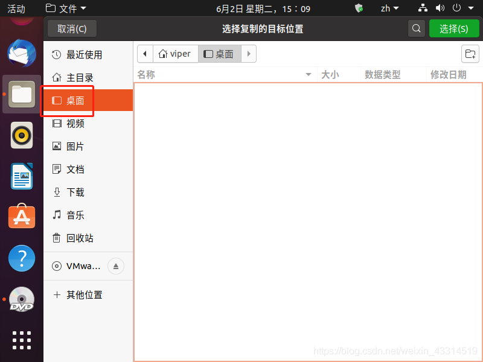Open Ubuntu Software from the dock
The height and width of the screenshot is (362, 483).
click(x=22, y=217)
